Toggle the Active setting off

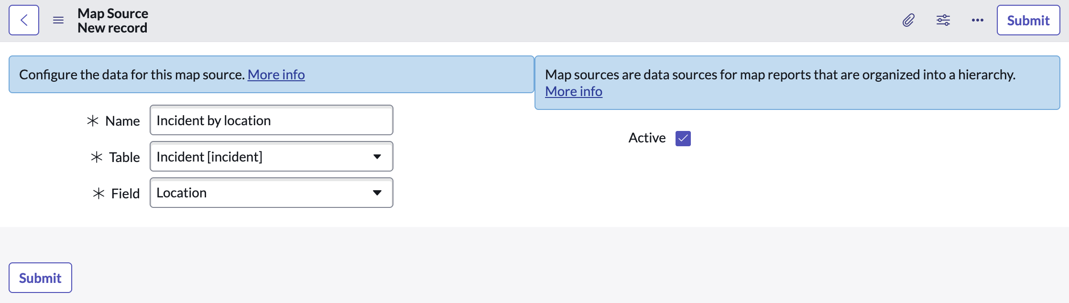click(x=683, y=138)
